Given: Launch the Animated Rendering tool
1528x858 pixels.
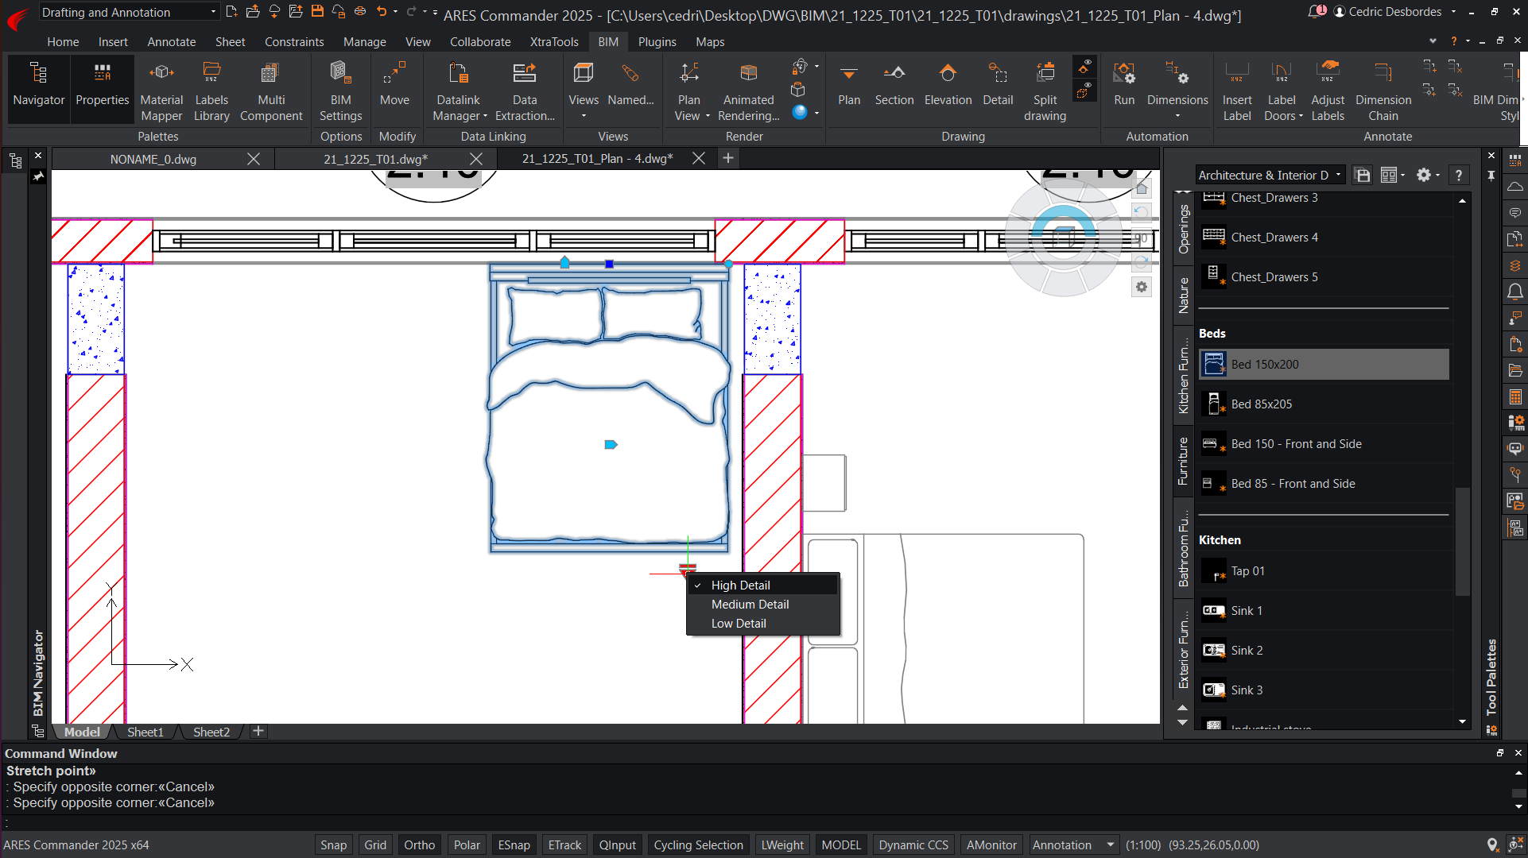Looking at the screenshot, I should 748,91.
